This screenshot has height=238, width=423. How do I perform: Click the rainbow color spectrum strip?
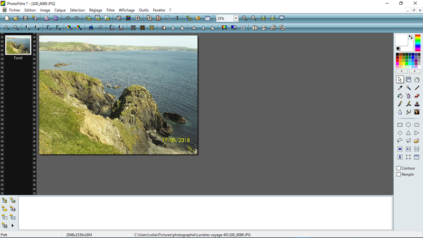click(418, 43)
